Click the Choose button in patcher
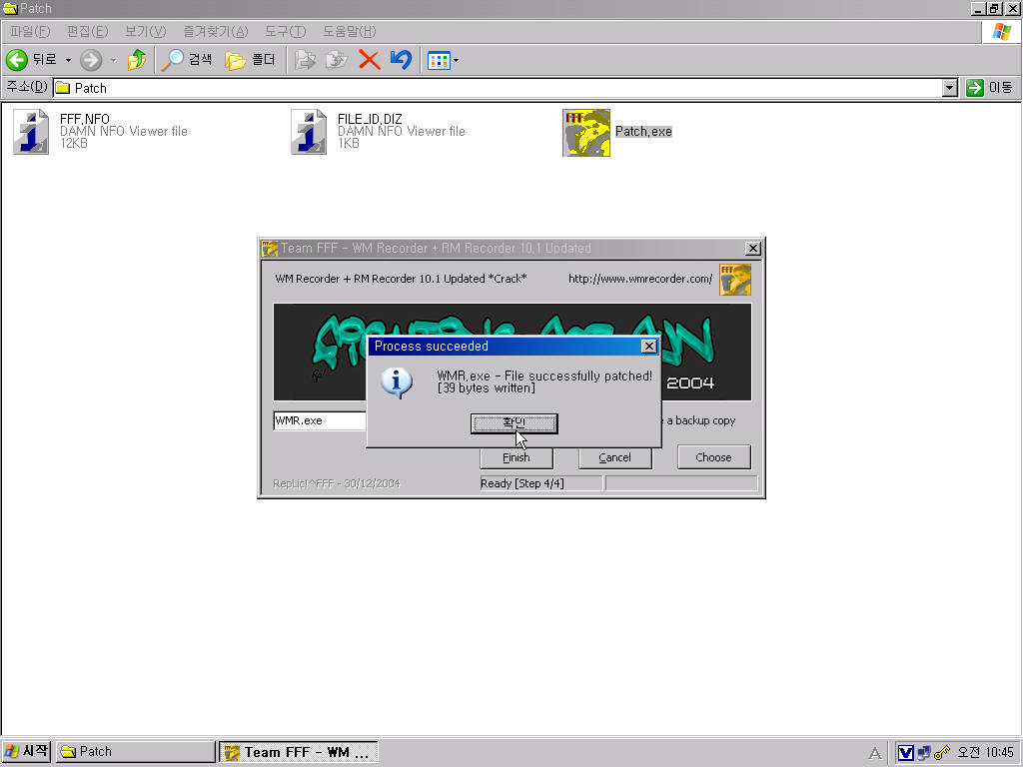The image size is (1023, 767). click(713, 457)
